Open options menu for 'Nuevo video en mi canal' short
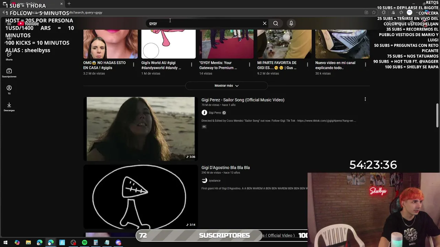This screenshot has height=247, width=440. [365, 64]
